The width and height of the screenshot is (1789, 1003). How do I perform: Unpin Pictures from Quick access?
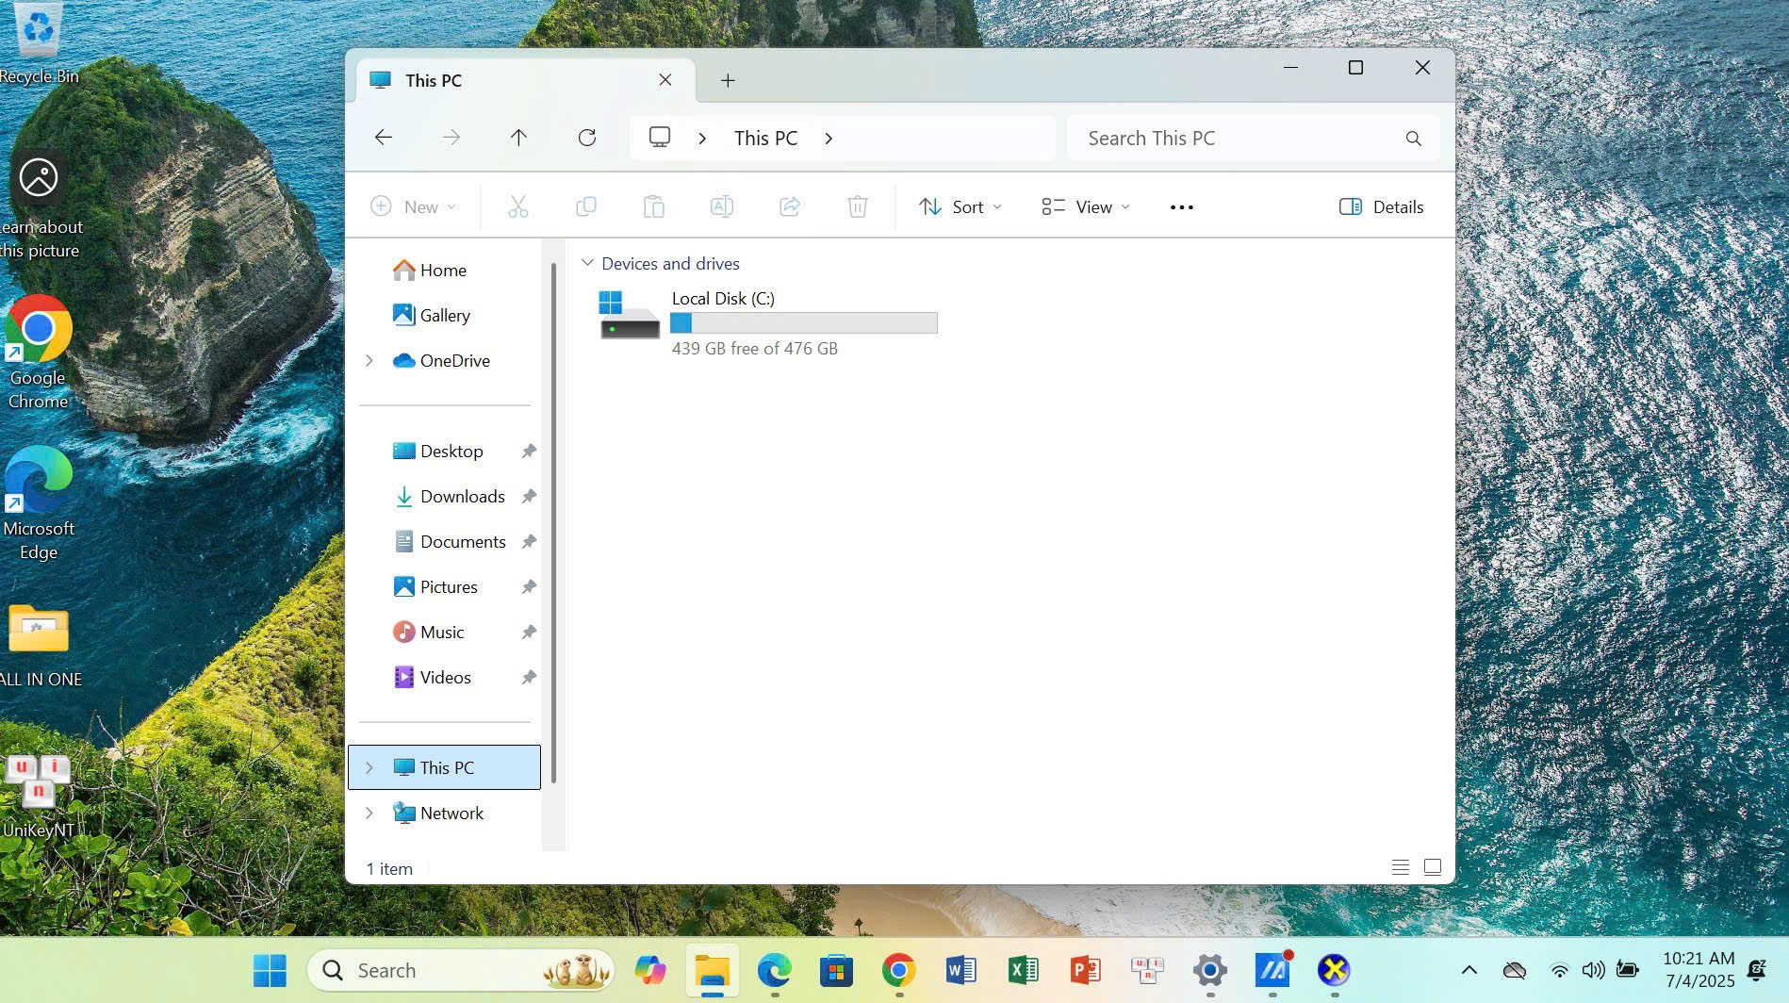coord(529,587)
